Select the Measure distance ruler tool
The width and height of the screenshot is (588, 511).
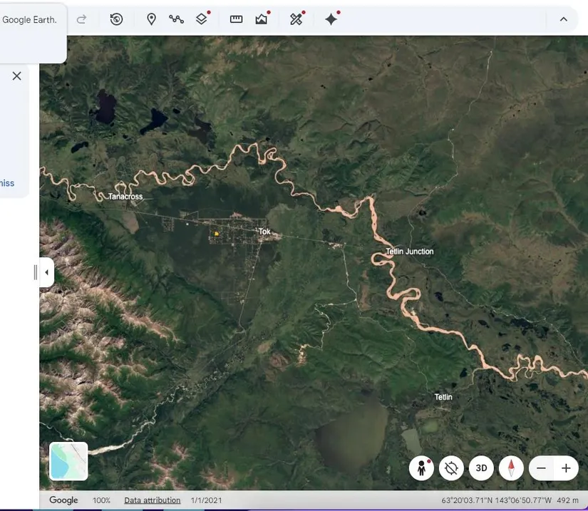pos(236,19)
